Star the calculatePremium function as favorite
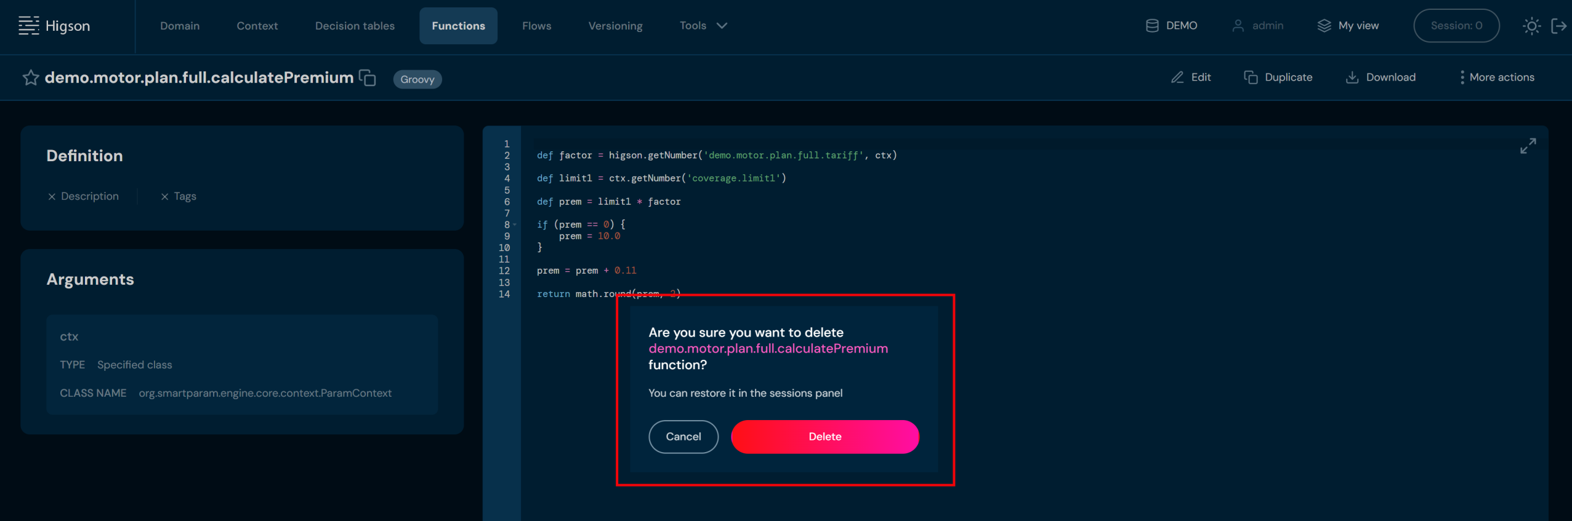1572x521 pixels. pyautogui.click(x=30, y=78)
